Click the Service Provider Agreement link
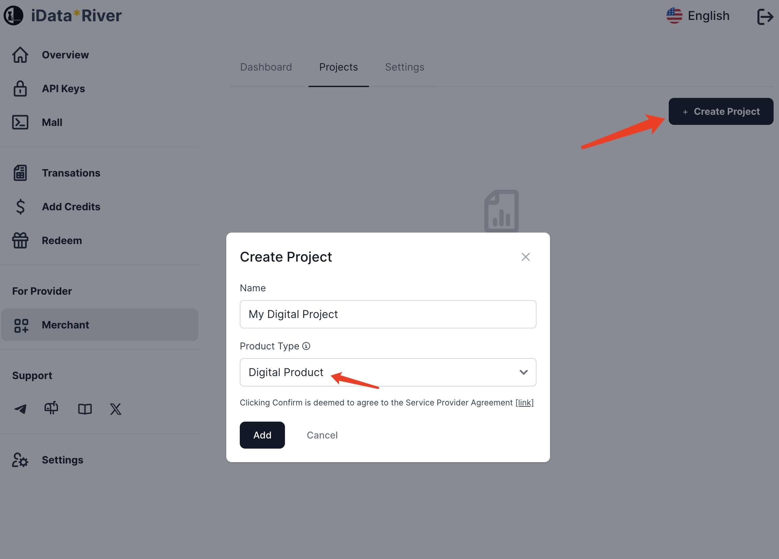This screenshot has width=779, height=559. click(524, 402)
